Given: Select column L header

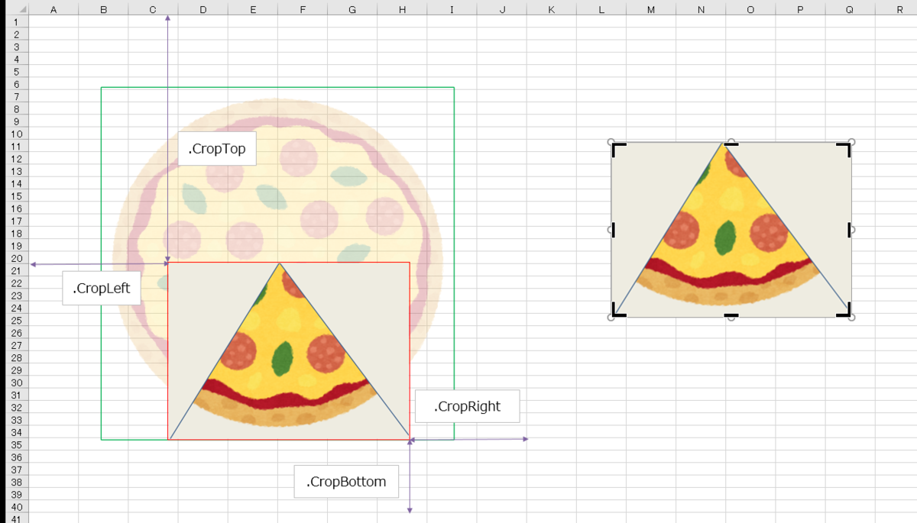Looking at the screenshot, I should tap(601, 9).
